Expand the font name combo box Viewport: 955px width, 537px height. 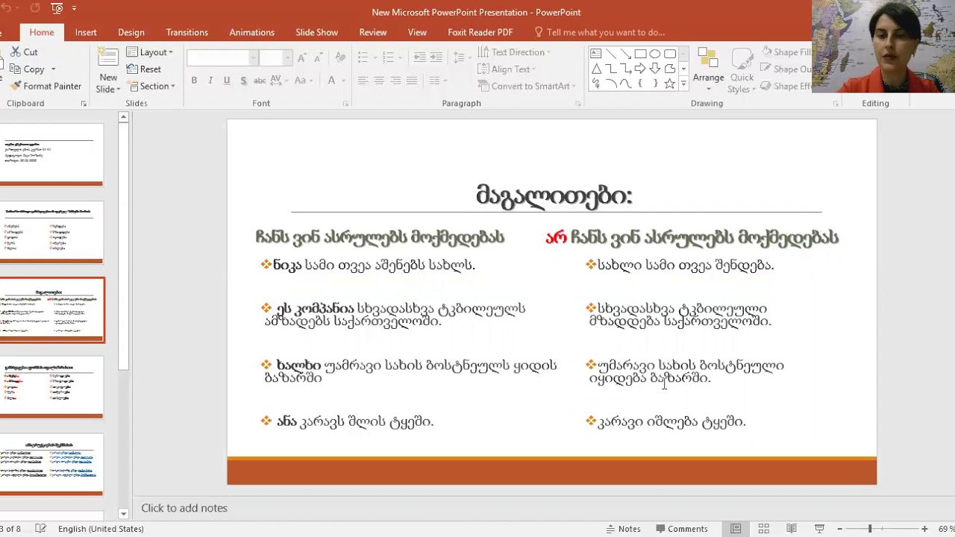click(x=254, y=58)
